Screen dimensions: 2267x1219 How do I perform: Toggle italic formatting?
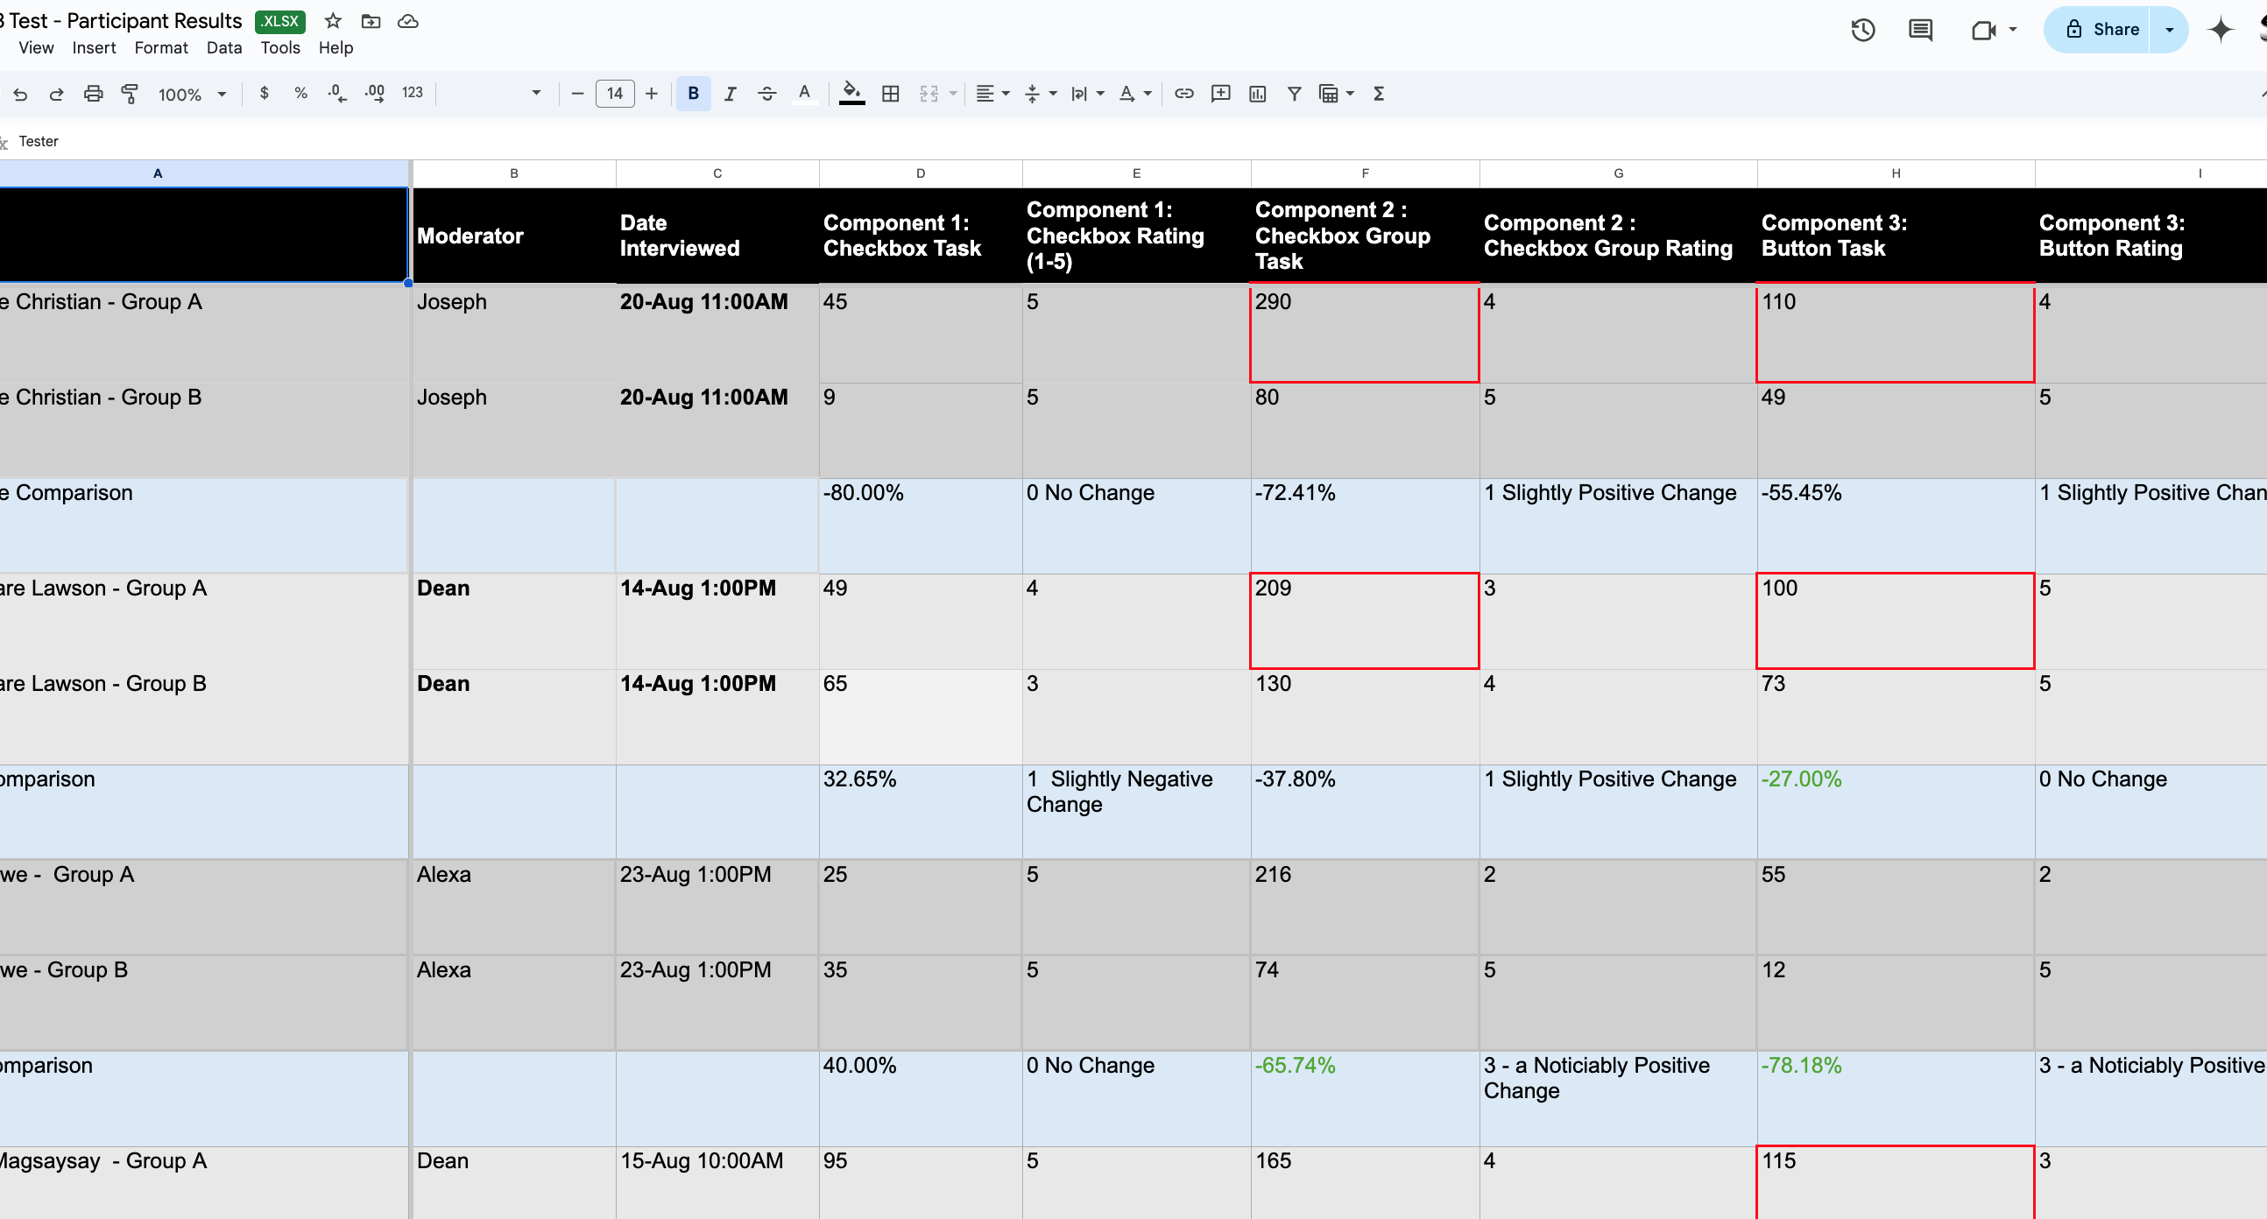(x=730, y=93)
